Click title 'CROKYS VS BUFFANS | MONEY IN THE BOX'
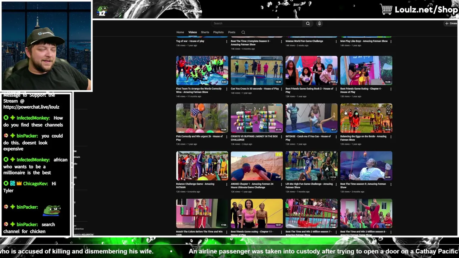459x258 pixels. (254, 138)
